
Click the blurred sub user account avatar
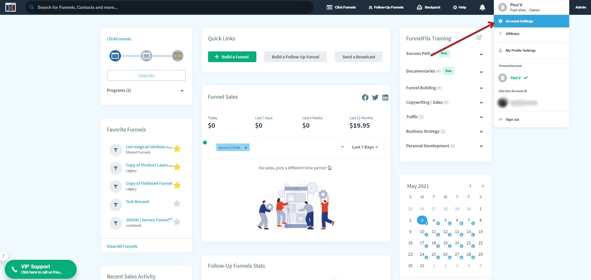(x=503, y=102)
